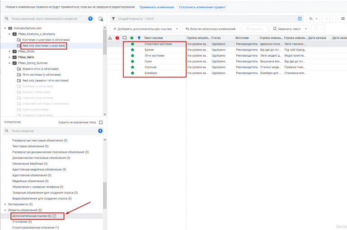Select the Брюки sitelink row
Viewport: 347px width, 230px height.
[227, 50]
